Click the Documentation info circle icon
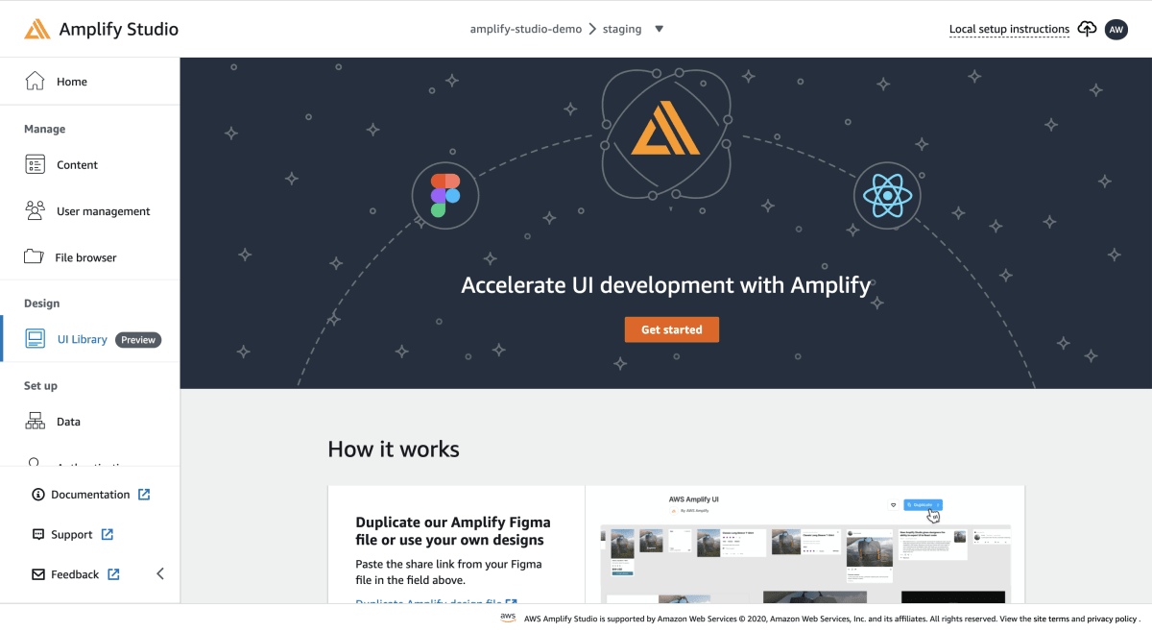The height and width of the screenshot is (632, 1152). tap(38, 495)
